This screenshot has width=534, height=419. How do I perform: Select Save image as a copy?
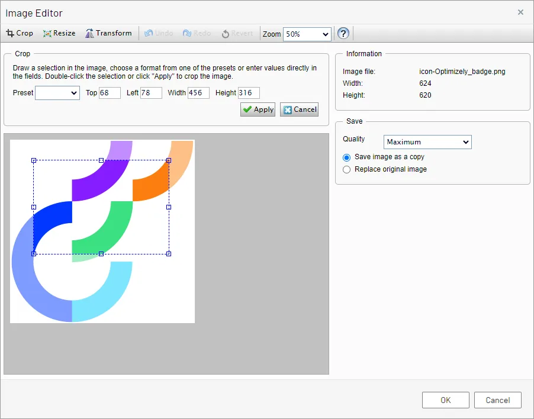coord(346,157)
